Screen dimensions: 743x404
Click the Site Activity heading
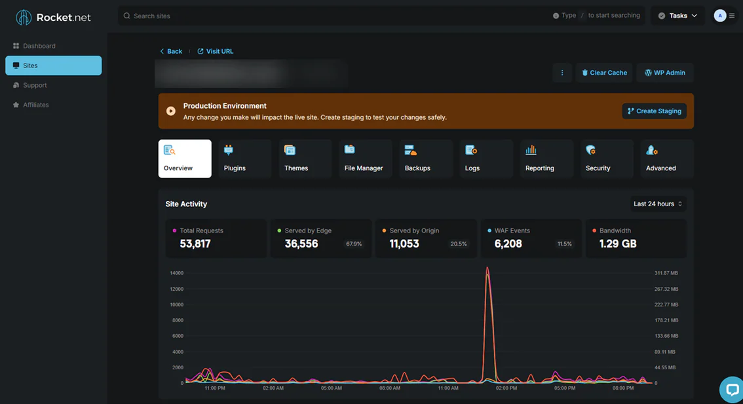tap(186, 204)
